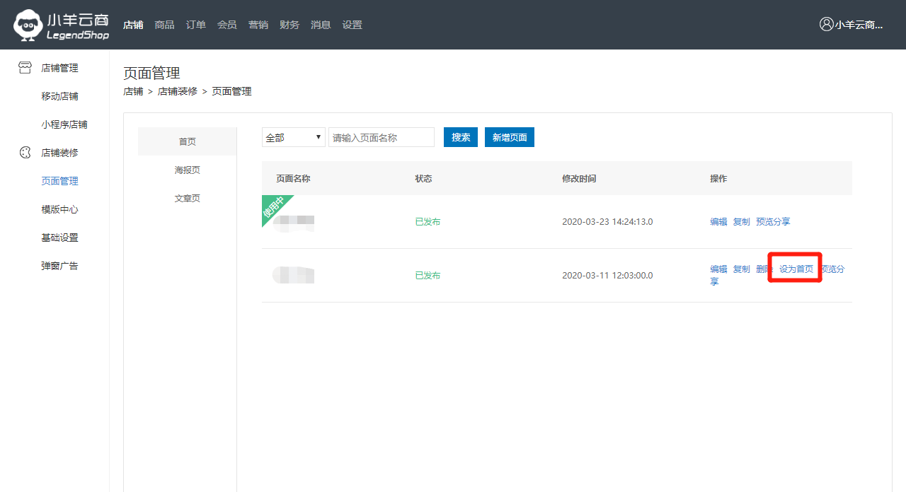Select the 首页 page type tab

pos(188,141)
